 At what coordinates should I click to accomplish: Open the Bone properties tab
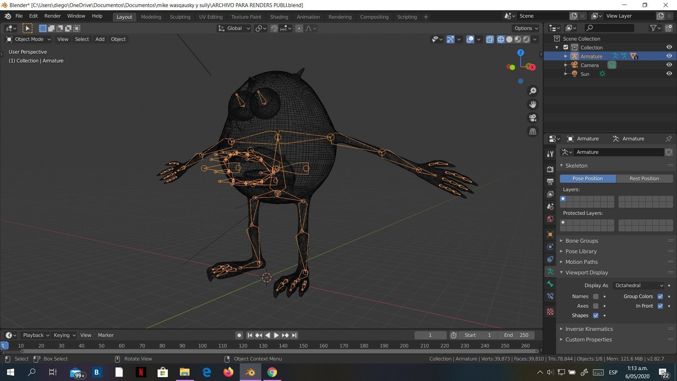point(550,284)
